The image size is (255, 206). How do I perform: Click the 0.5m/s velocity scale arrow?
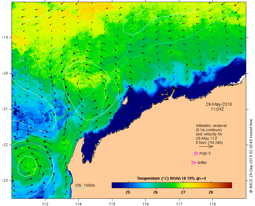(206, 147)
